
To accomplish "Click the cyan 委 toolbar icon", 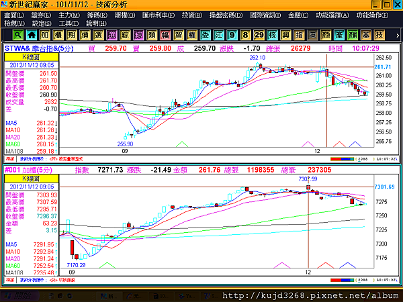I will click(x=206, y=35).
